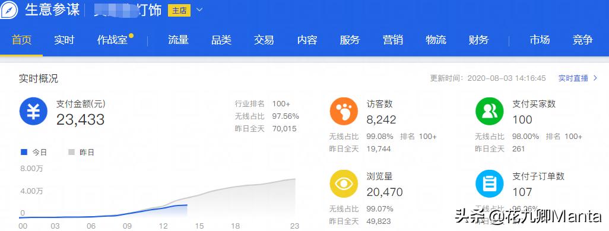Click the update time 2020-08-03 14:16:45

[506, 78]
